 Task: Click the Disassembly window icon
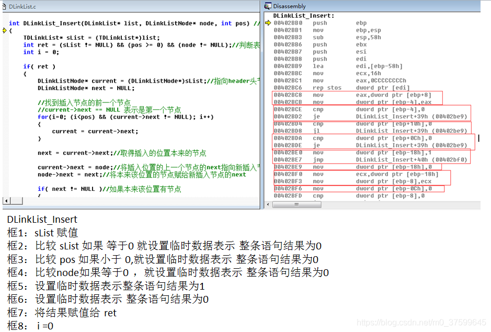click(268, 6)
